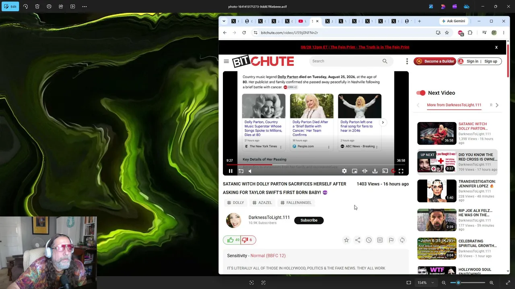Show next related-videos tab with arrow
515x289 pixels.
click(497, 105)
